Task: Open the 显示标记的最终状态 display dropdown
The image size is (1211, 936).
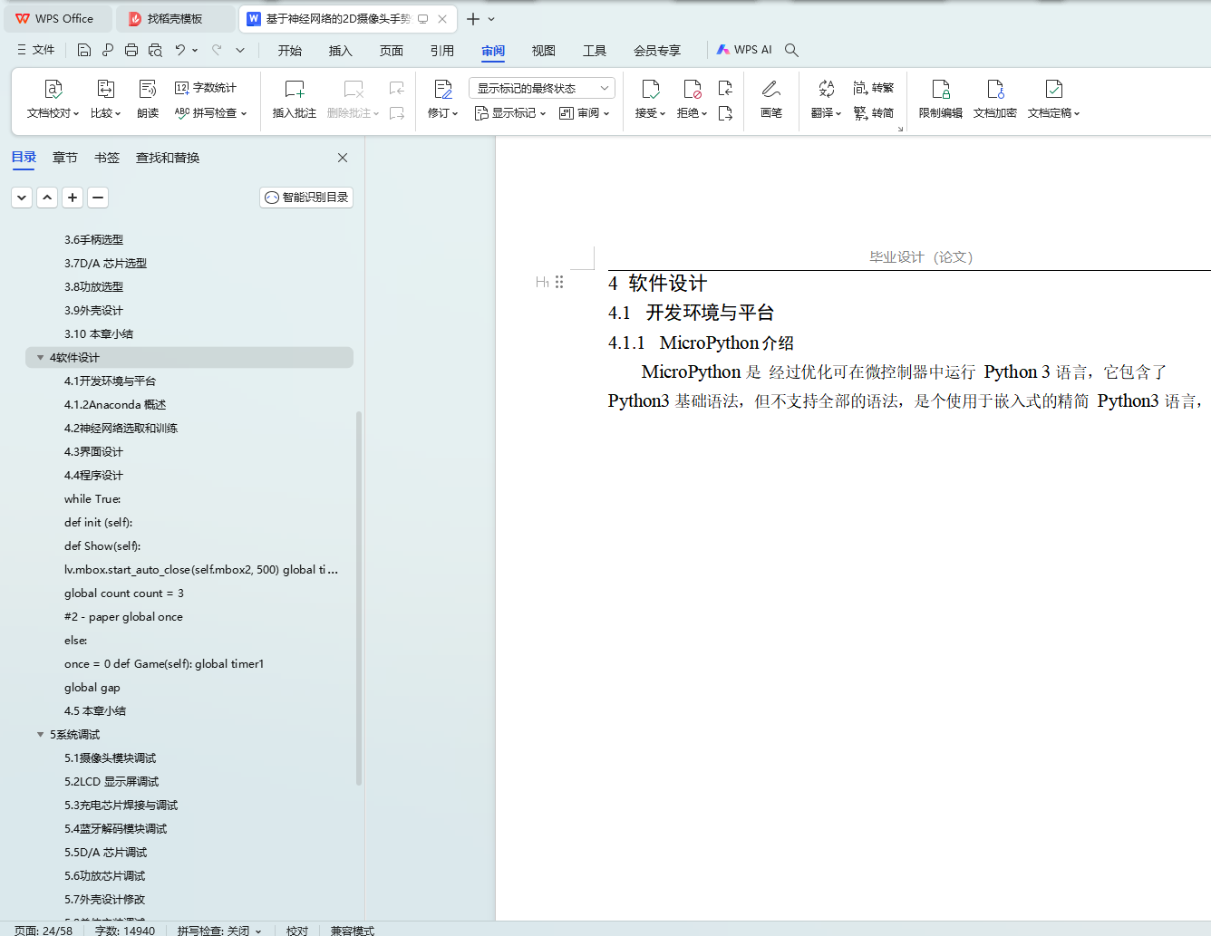Action: click(542, 88)
